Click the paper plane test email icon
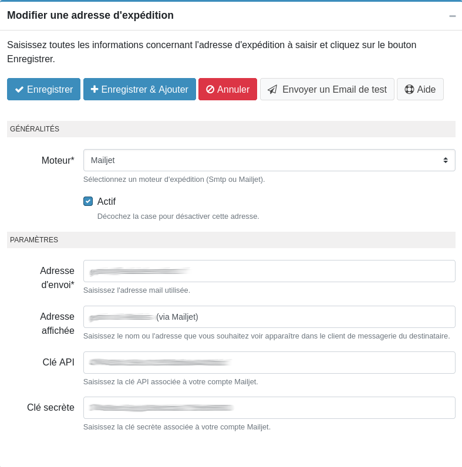 [272, 90]
